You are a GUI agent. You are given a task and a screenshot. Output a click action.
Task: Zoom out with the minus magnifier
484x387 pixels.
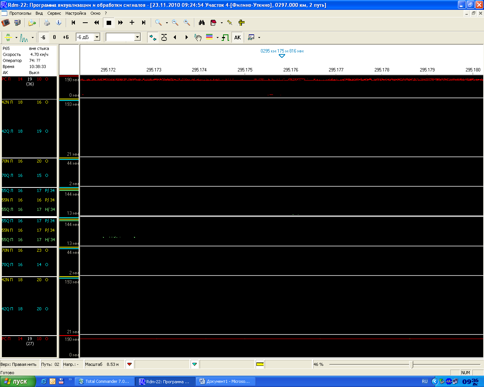[x=175, y=23]
